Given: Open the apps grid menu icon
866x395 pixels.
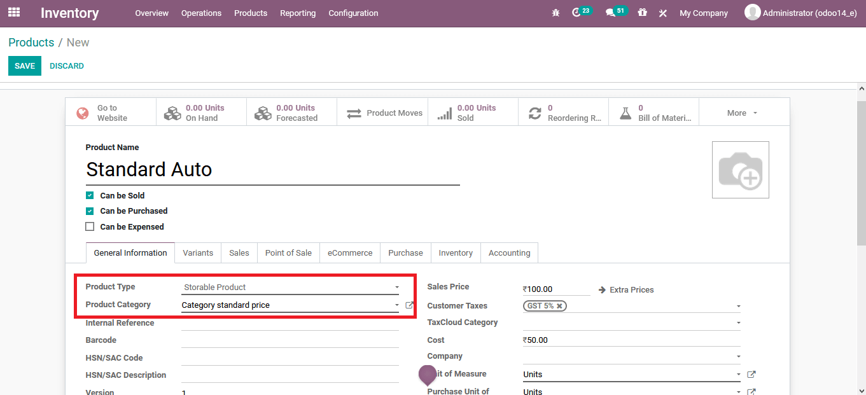Looking at the screenshot, I should (13, 12).
